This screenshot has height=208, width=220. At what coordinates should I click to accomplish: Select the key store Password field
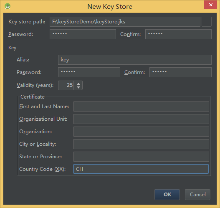point(83,34)
